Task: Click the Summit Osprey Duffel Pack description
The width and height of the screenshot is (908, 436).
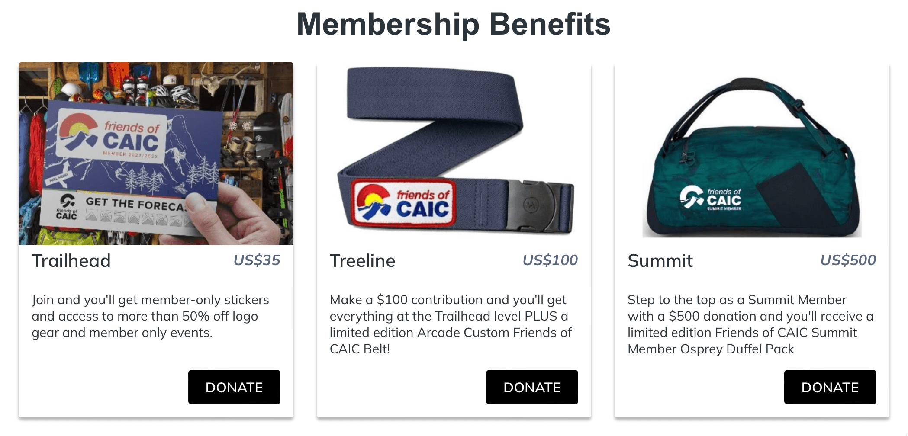Action: (x=750, y=324)
